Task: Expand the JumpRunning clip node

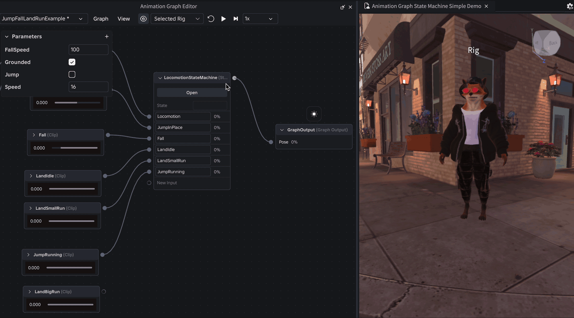Action: pos(28,255)
